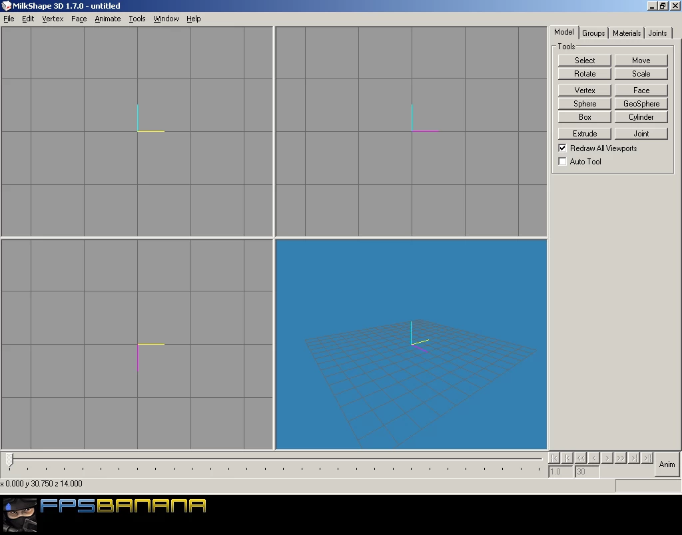
Task: Click the MilkShape 3D title bar icon
Action: click(5, 5)
